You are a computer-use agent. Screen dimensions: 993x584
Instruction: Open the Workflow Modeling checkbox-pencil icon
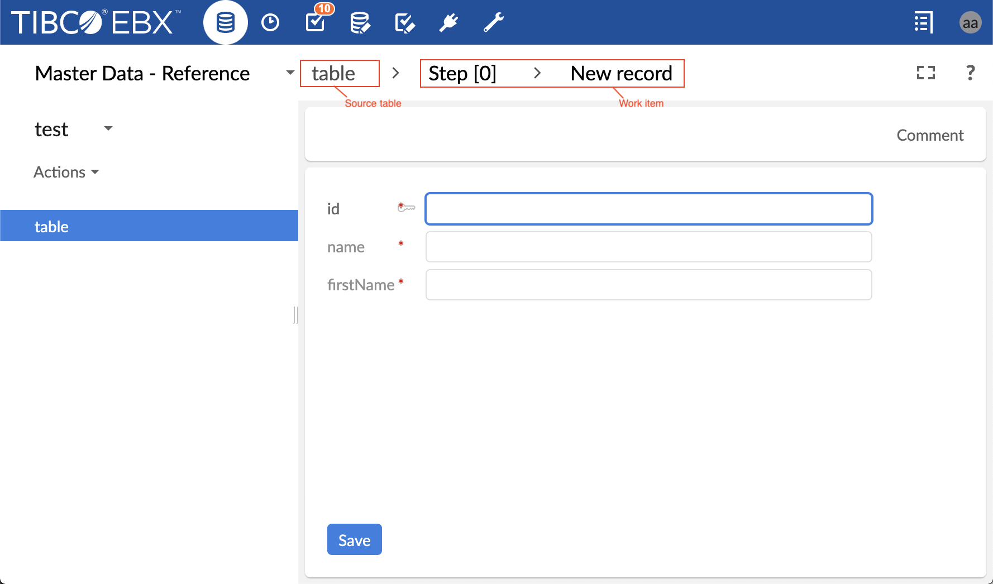click(404, 23)
